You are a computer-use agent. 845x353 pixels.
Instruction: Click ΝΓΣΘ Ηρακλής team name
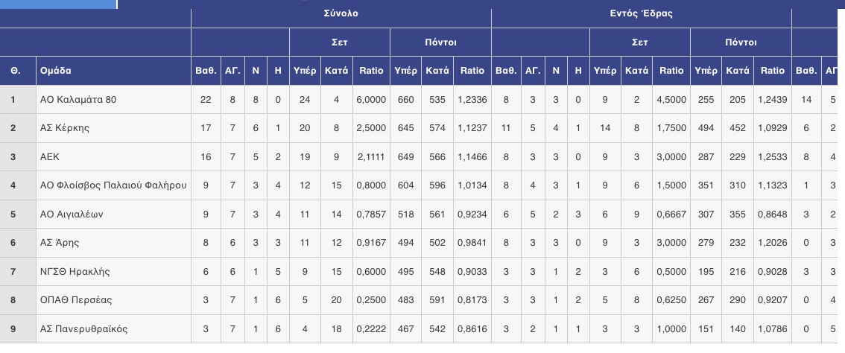[75, 272]
